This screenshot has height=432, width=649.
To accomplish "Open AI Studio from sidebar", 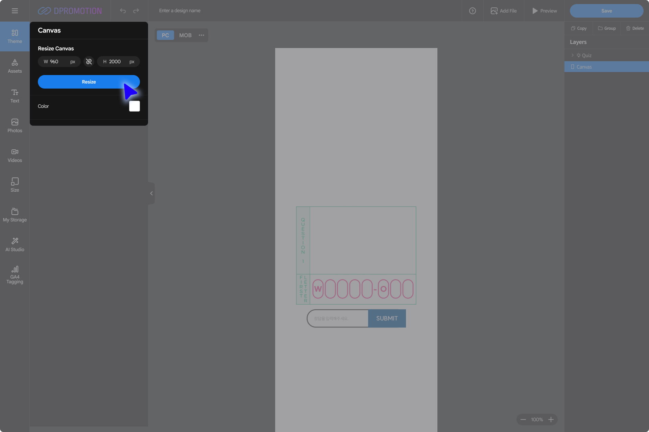I will tap(15, 245).
